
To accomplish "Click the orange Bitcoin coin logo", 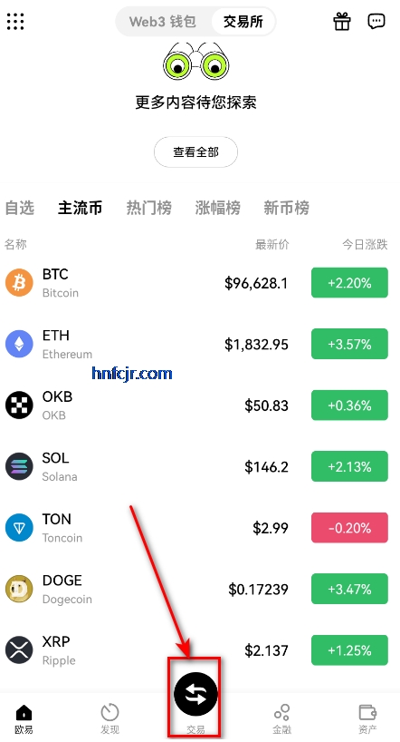I will (x=19, y=283).
